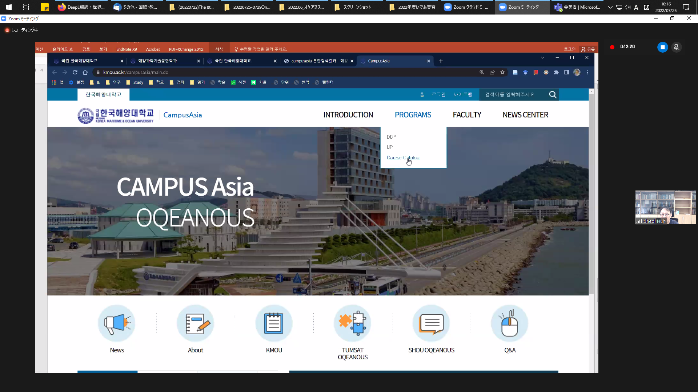Open the INTRODUCTION menu
The height and width of the screenshot is (392, 698).
[x=348, y=115]
